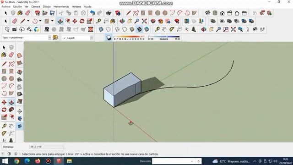Open the Dibujo menu
The image size is (293, 165).
(47, 6)
